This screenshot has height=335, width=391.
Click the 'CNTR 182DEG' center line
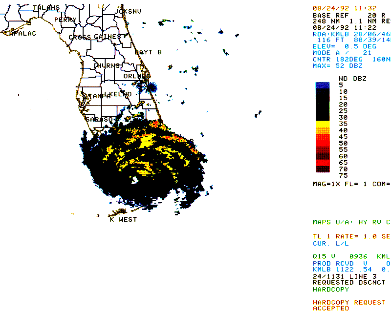click(x=351, y=60)
